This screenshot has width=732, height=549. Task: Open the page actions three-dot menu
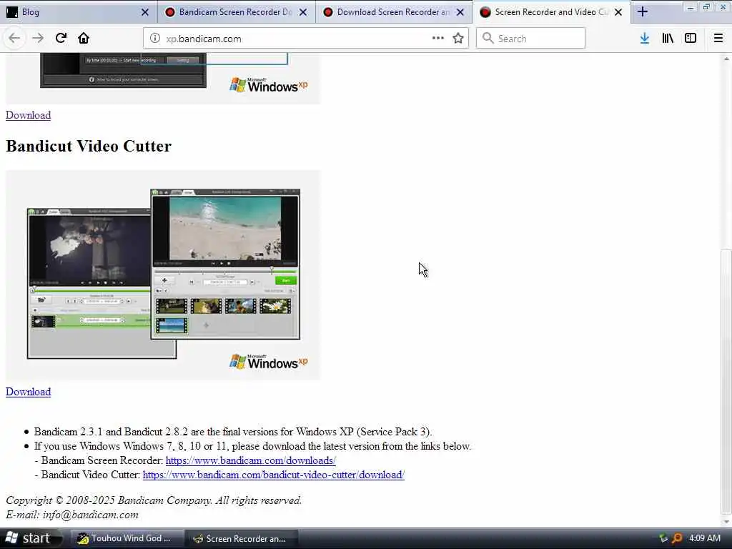438,39
